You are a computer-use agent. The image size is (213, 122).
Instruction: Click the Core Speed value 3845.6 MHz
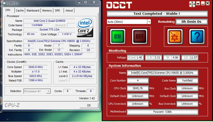tap(35, 67)
